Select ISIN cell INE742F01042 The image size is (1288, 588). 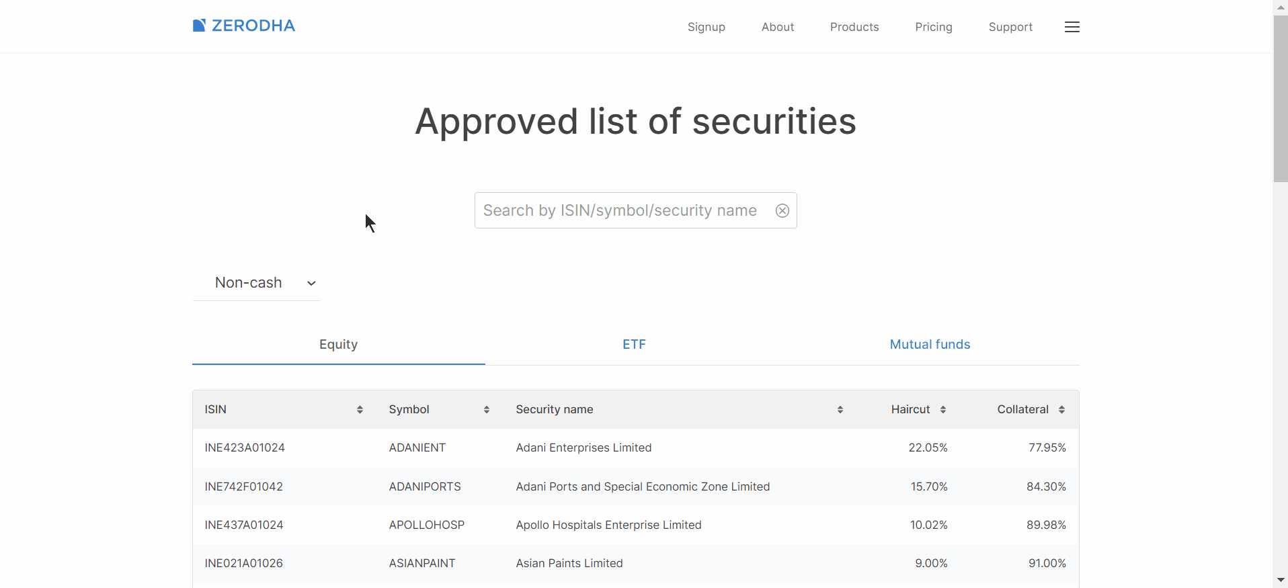pos(244,487)
